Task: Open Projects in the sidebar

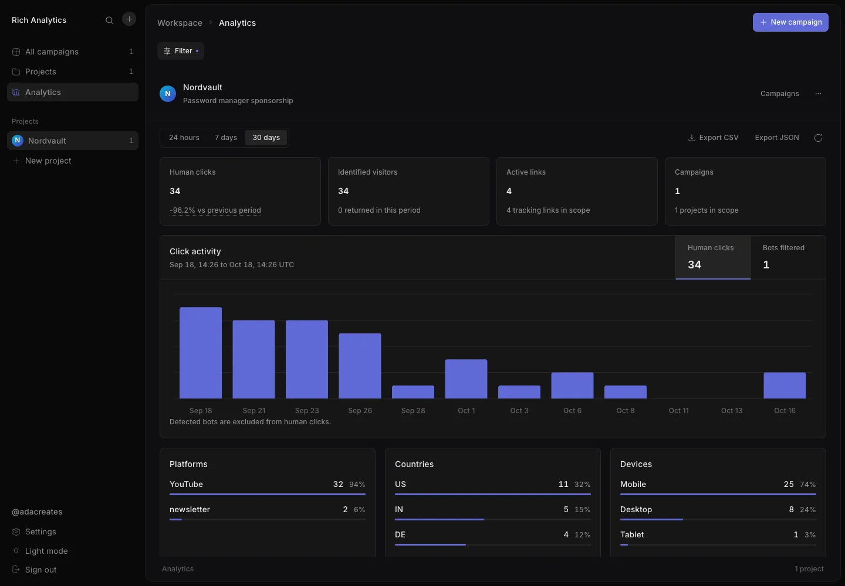Action: click(73, 71)
